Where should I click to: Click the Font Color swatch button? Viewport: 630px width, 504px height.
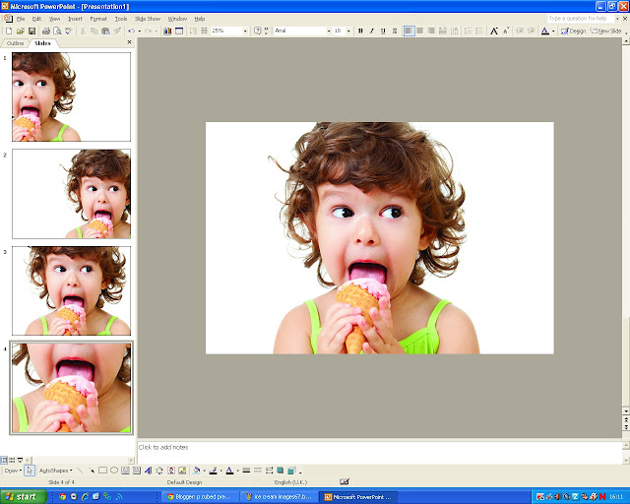[x=544, y=31]
